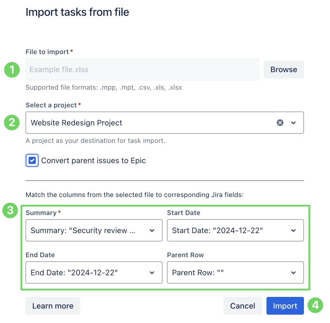Open the Parent Row mapping dropdown
Screen dimensions: 330x323
coord(230,272)
